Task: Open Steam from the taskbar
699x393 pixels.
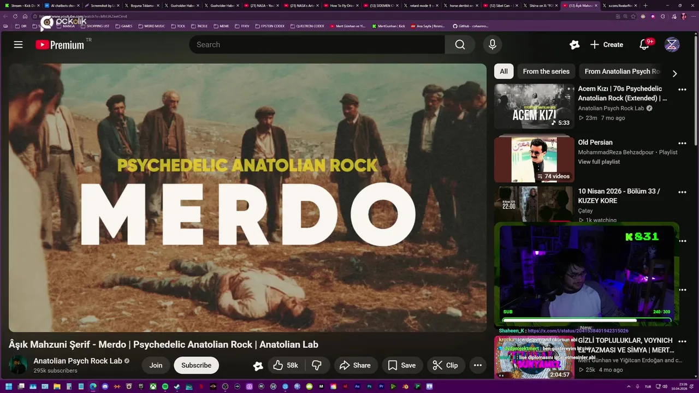Action: pos(177,386)
